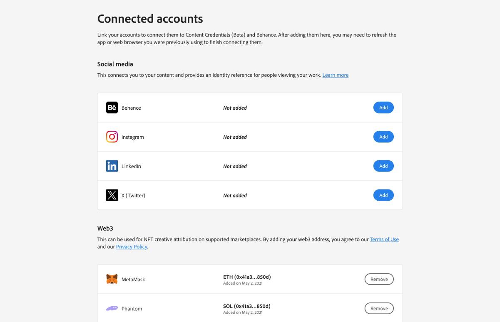Screen dimensions: 500x322
Task: Click the X (Twitter) icon
Action: 112,195
